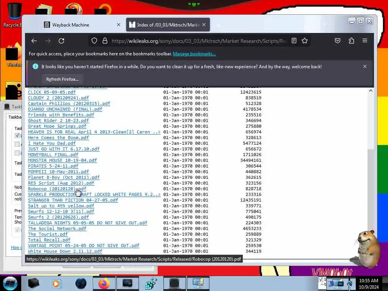Open Friends with Benefits.pdf

61,115
